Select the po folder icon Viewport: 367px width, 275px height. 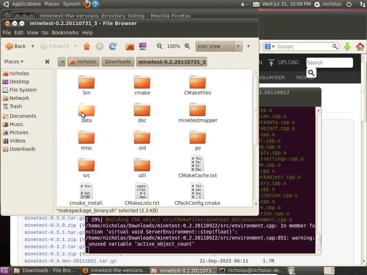point(197,137)
